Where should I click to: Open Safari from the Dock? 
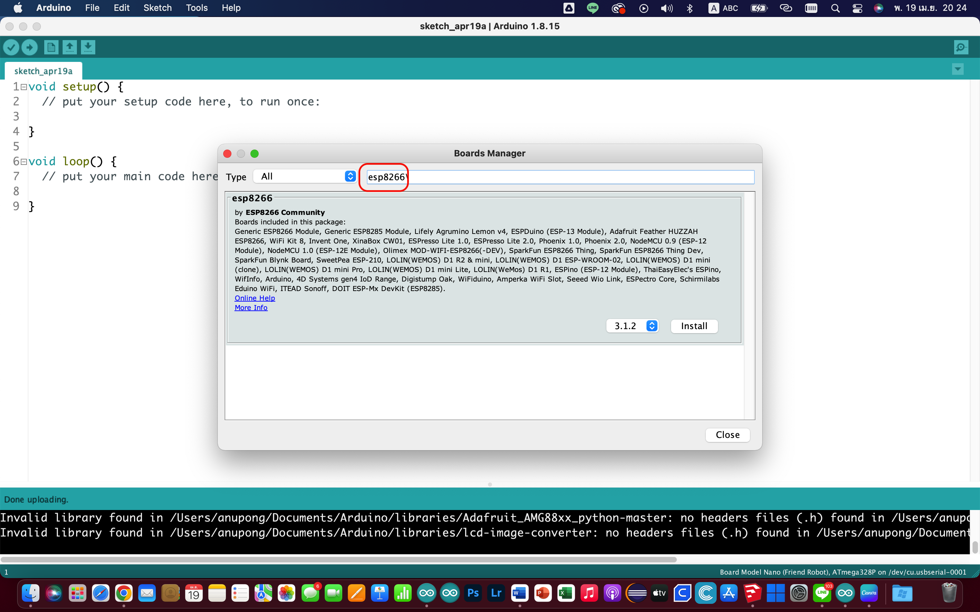tap(100, 593)
